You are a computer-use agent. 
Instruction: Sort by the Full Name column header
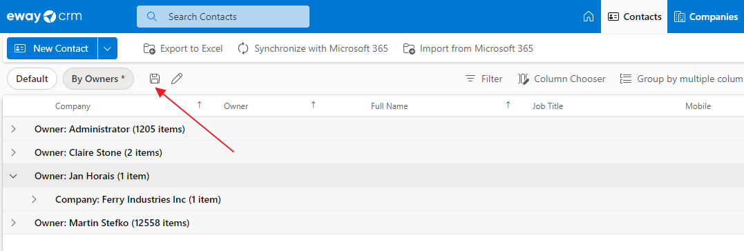coord(389,106)
